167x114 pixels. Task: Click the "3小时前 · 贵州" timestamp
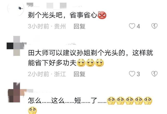[47, 26]
